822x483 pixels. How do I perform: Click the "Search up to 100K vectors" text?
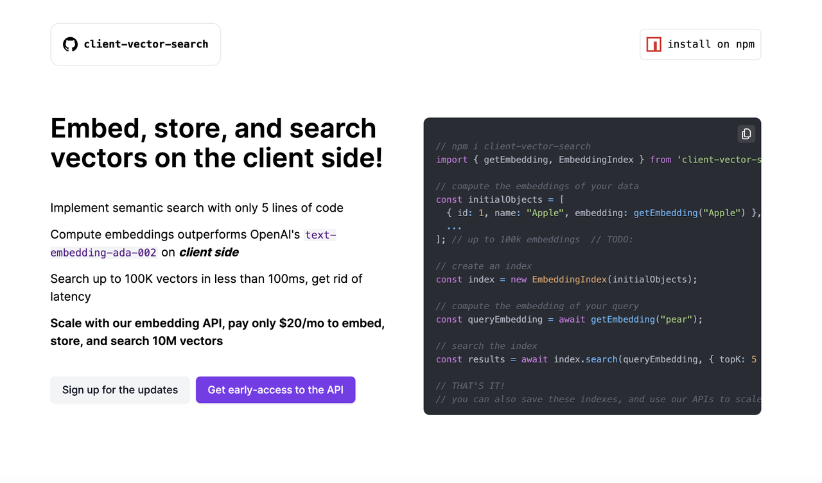point(206,278)
